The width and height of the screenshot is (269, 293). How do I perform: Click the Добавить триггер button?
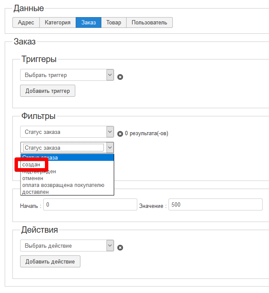click(x=47, y=91)
